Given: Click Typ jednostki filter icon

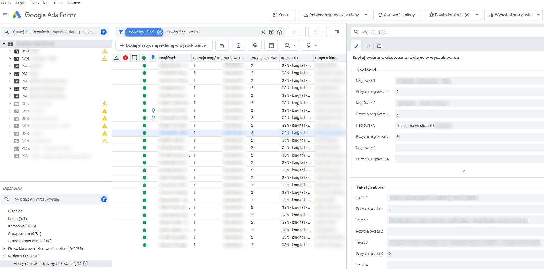Looking at the screenshot, I should coord(104,199).
